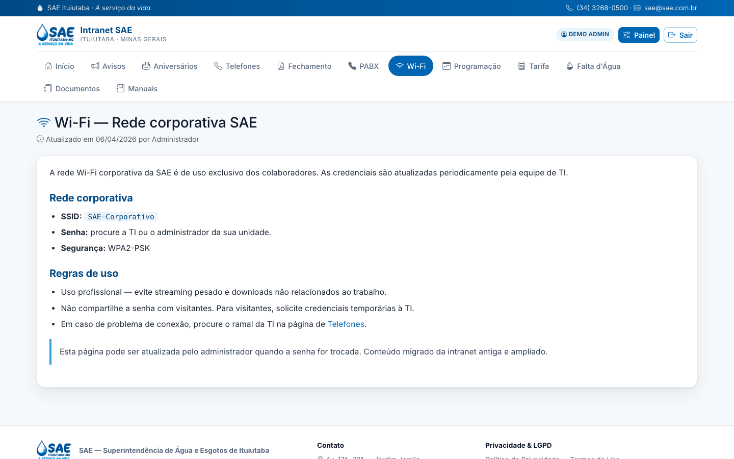Image resolution: width=734 pixels, height=459 pixels.
Task: Click the water drop icon Falta d'Água
Action: click(x=570, y=66)
